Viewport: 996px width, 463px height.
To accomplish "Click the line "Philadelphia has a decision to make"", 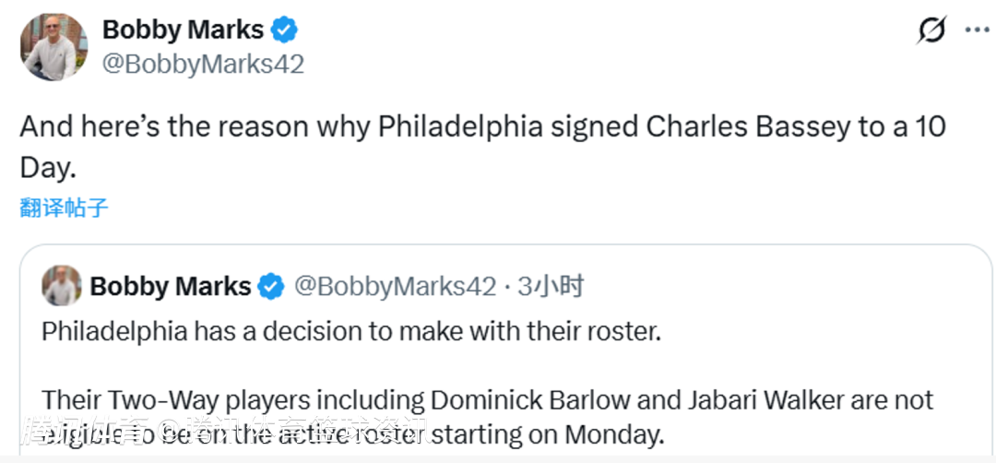I will click(x=351, y=332).
